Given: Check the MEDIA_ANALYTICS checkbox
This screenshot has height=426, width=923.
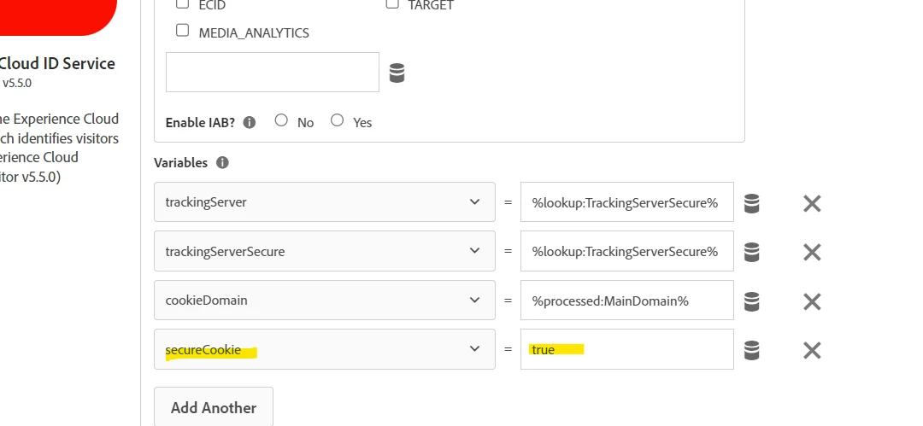Looking at the screenshot, I should (x=183, y=30).
